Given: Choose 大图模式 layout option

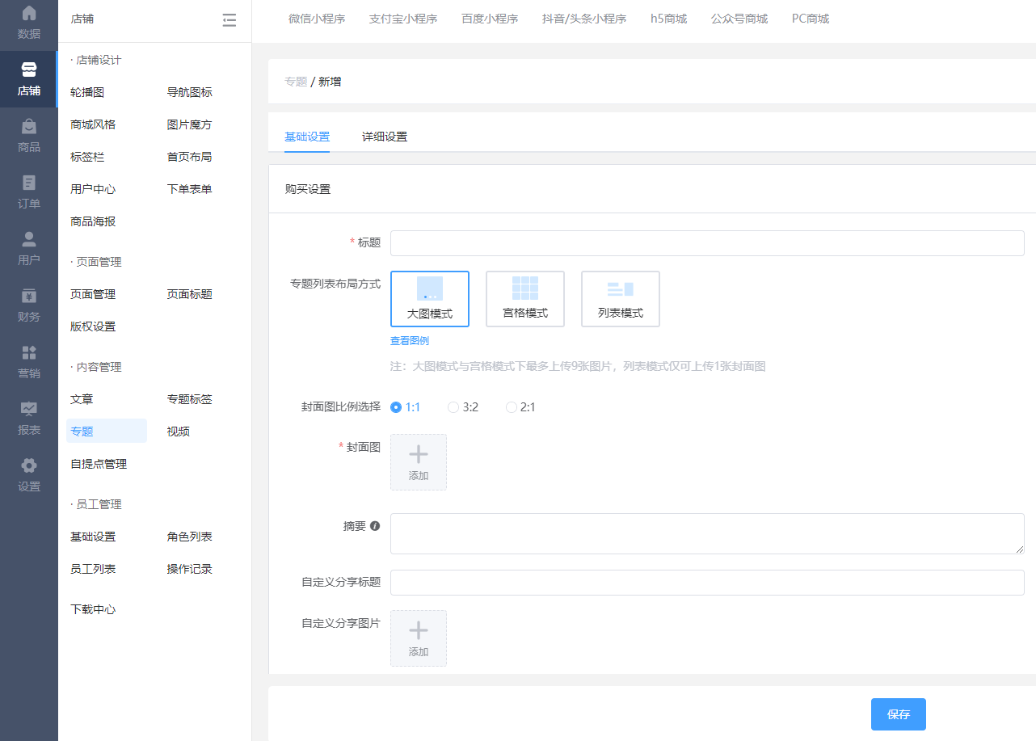Looking at the screenshot, I should [430, 299].
